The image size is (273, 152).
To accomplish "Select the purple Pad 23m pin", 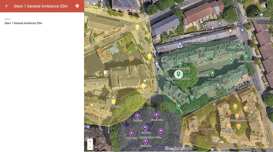I will [138, 116].
